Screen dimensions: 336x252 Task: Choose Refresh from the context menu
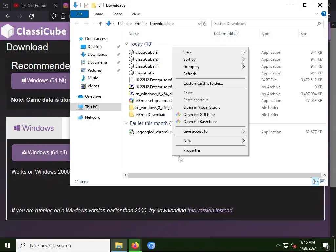click(x=210, y=74)
